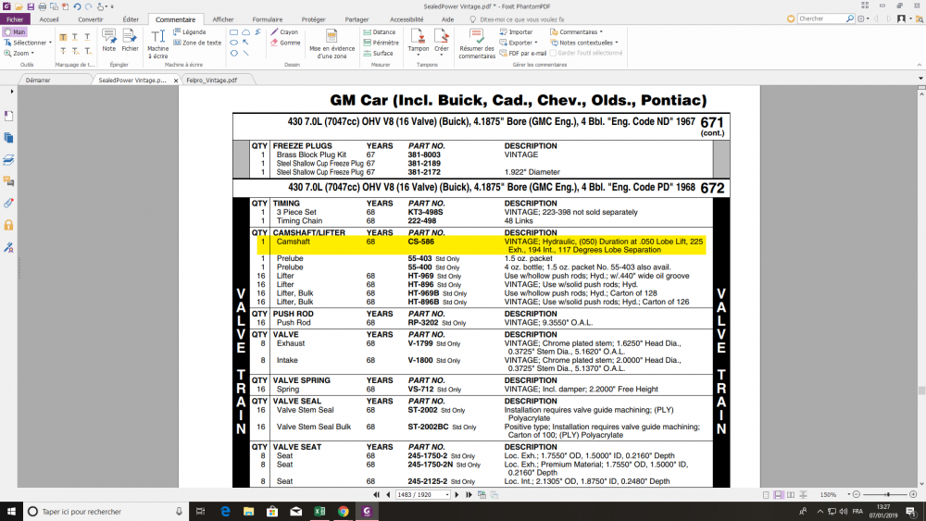Collapse the ribbon with the chevron
The image size is (926, 521).
919,65
